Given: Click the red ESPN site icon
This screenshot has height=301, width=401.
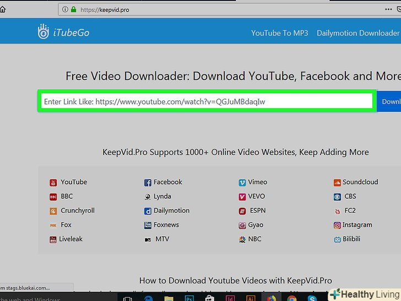Looking at the screenshot, I should click(242, 211).
